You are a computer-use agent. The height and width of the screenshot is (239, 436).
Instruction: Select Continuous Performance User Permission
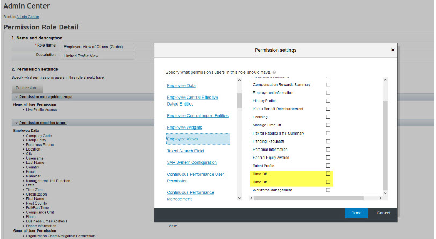(195, 177)
